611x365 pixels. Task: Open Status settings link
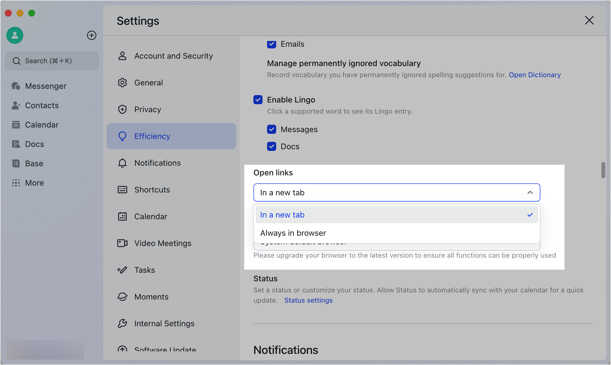[x=308, y=300]
